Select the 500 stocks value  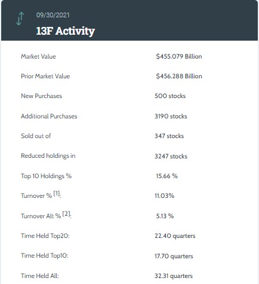170,96
